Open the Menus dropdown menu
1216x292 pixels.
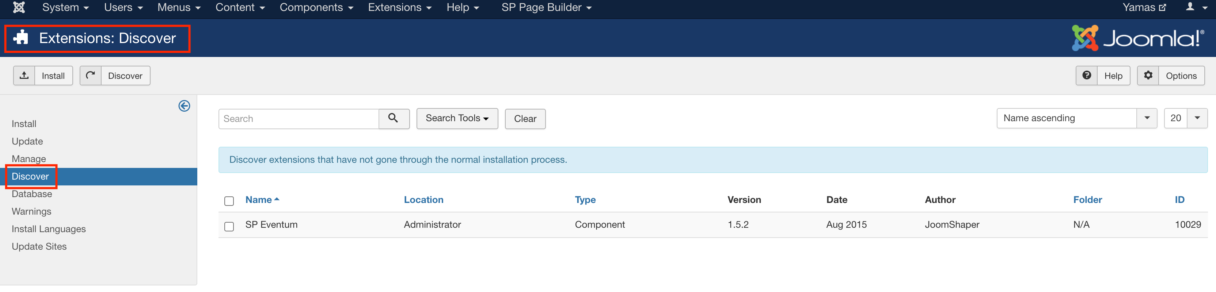coord(179,8)
